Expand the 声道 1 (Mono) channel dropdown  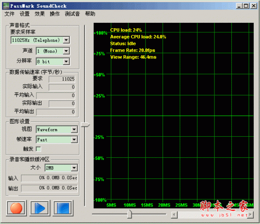coord(66,51)
